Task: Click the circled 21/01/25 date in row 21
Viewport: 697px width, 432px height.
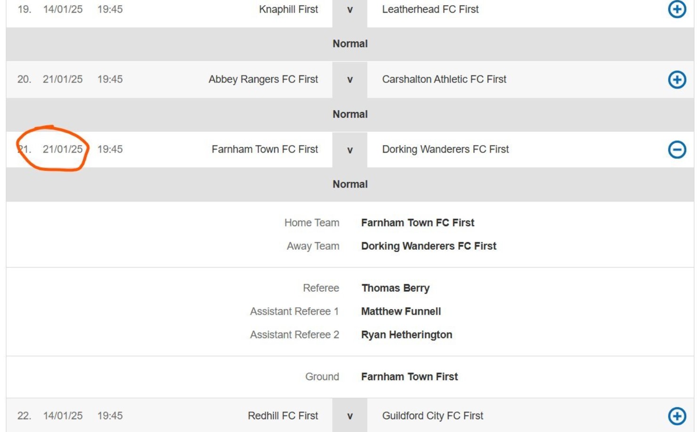Action: (63, 149)
